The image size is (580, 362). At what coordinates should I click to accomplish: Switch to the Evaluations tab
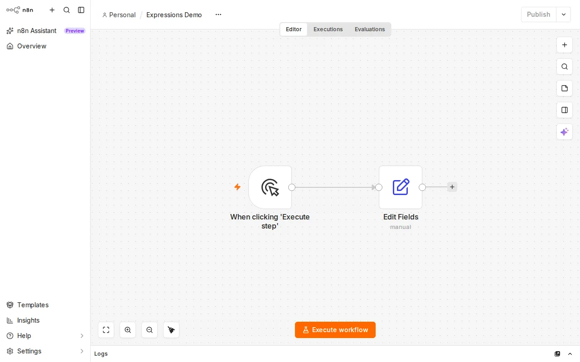(x=370, y=29)
